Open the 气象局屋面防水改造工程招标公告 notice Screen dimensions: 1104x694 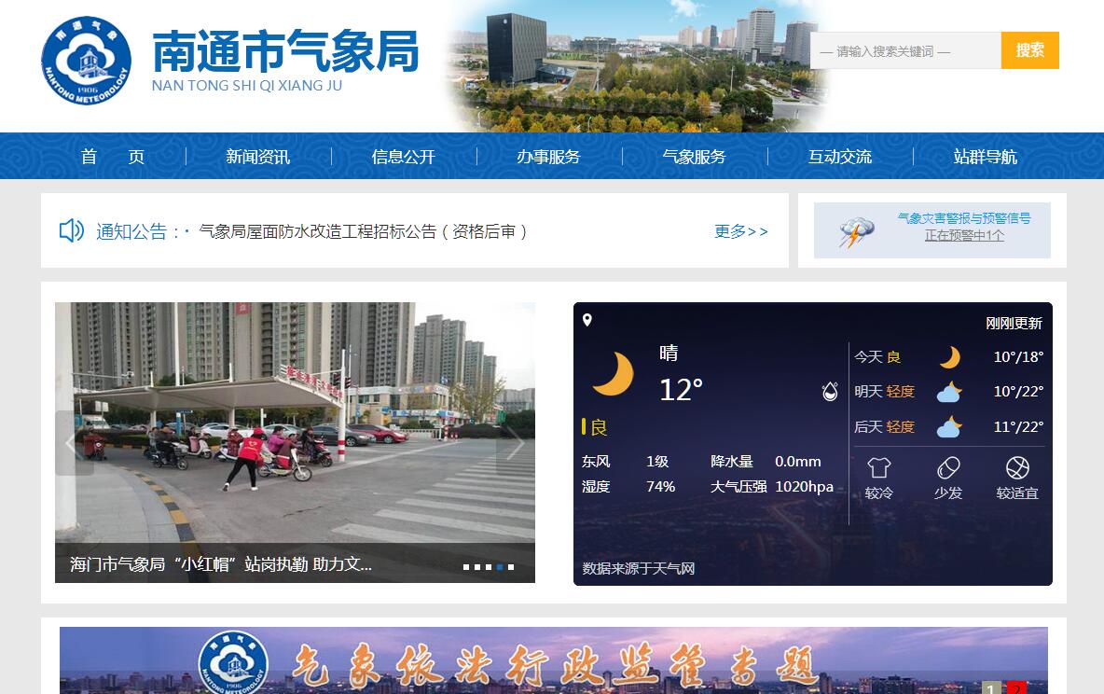(x=363, y=231)
